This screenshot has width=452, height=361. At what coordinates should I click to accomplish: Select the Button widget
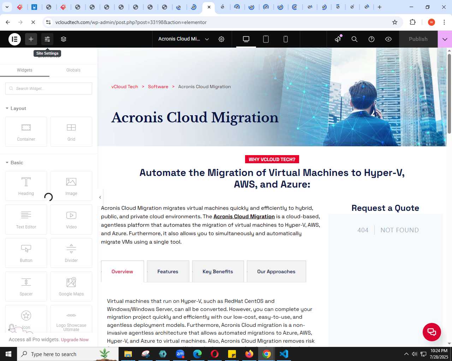(x=26, y=253)
